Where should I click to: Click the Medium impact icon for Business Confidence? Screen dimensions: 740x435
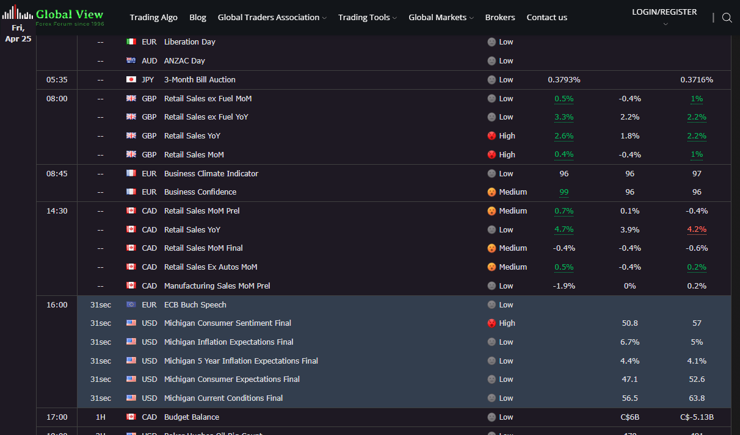point(492,192)
